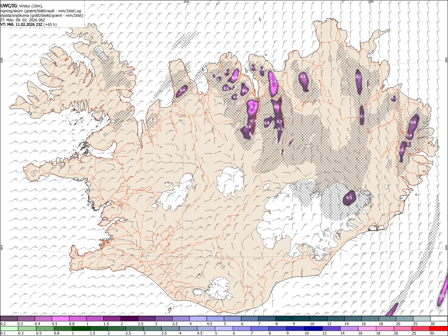
Task: Pick the dull purple swatch between 0.2 and 0.3, upper row
Action: click(x=9, y=318)
